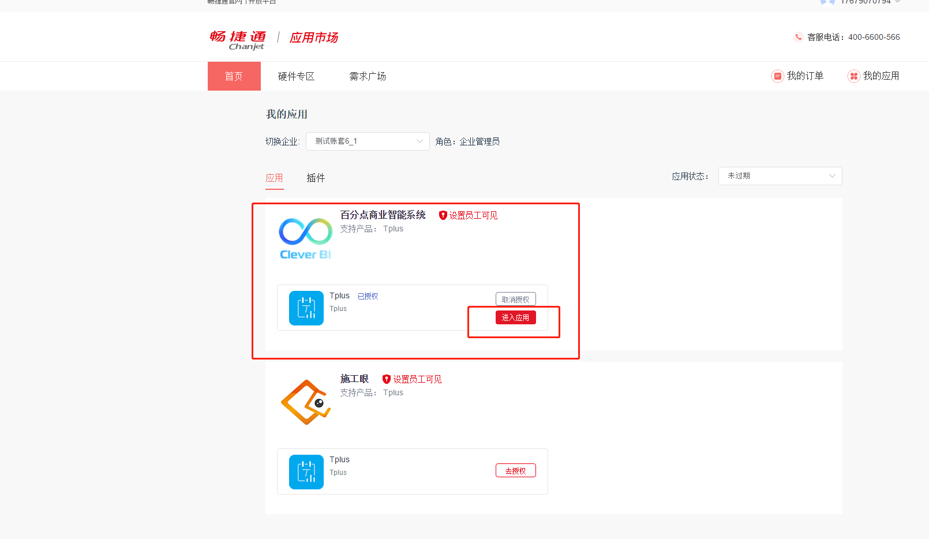Click the Chanjet logo
Image resolution: width=929 pixels, height=539 pixels.
coord(238,40)
